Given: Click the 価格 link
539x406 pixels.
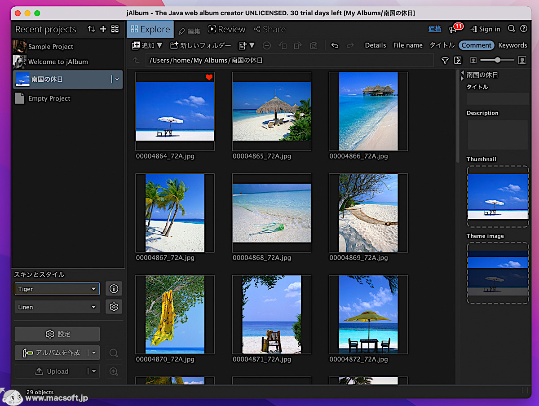Looking at the screenshot, I should 434,28.
